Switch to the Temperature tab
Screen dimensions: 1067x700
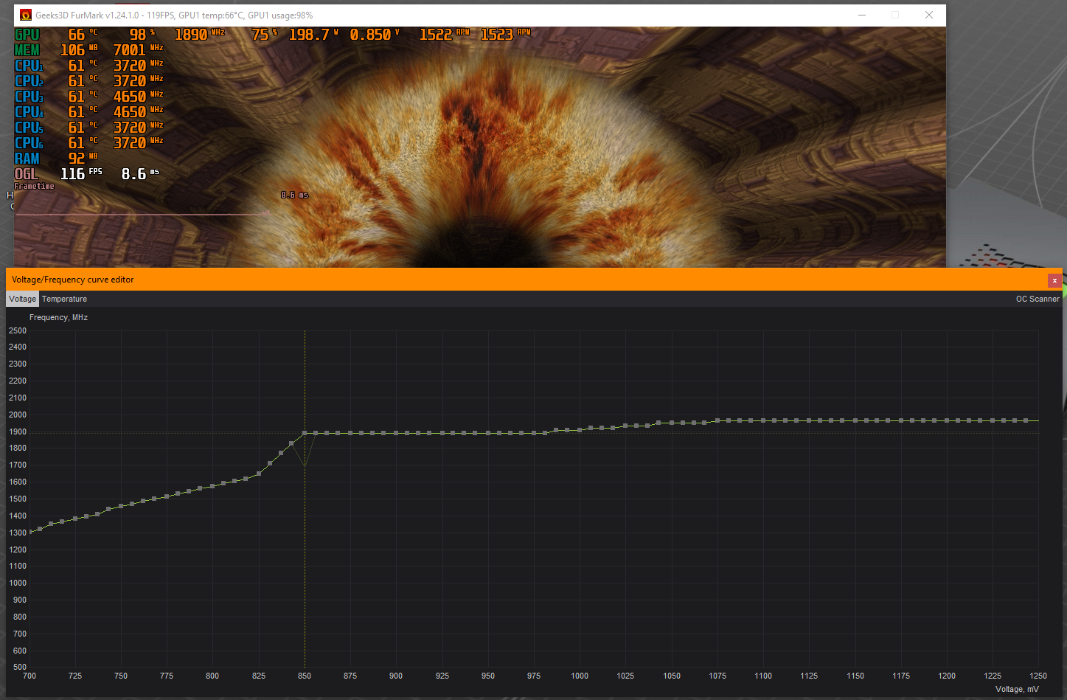click(x=64, y=299)
